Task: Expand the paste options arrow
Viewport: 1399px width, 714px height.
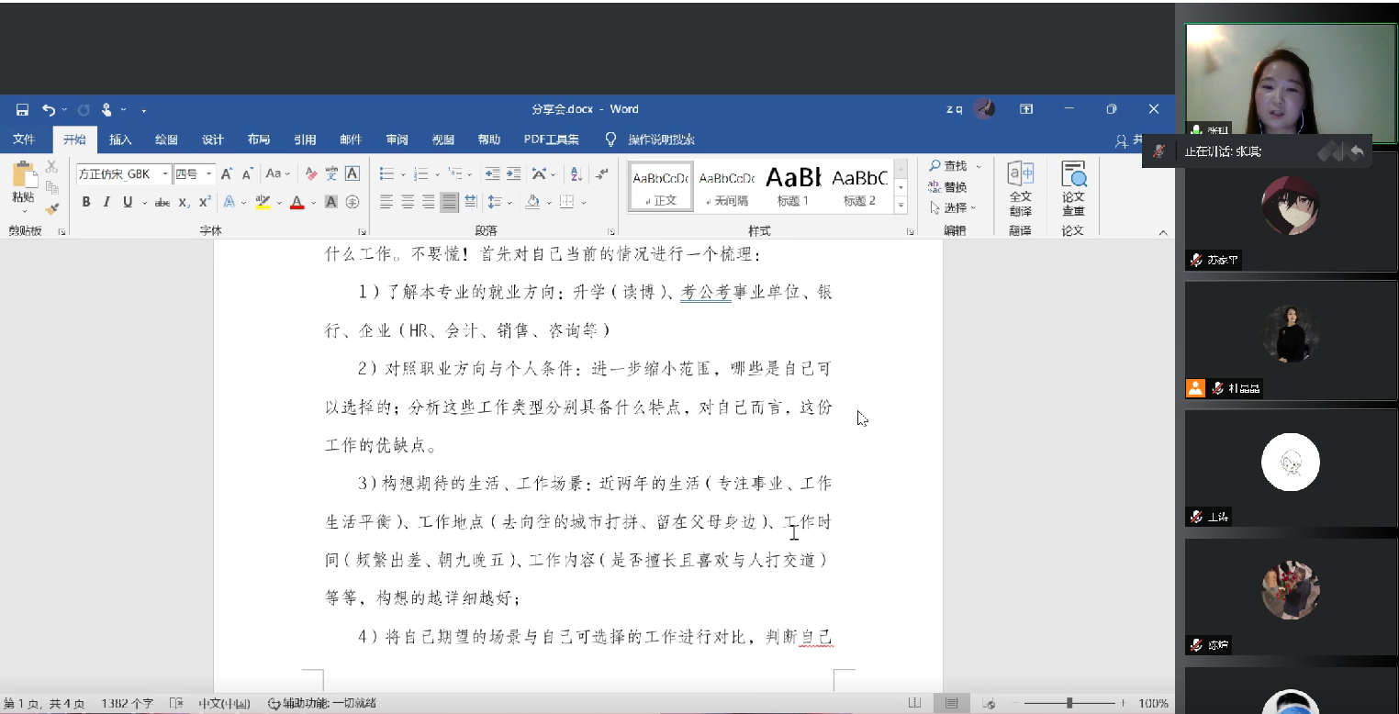Action: click(23, 212)
